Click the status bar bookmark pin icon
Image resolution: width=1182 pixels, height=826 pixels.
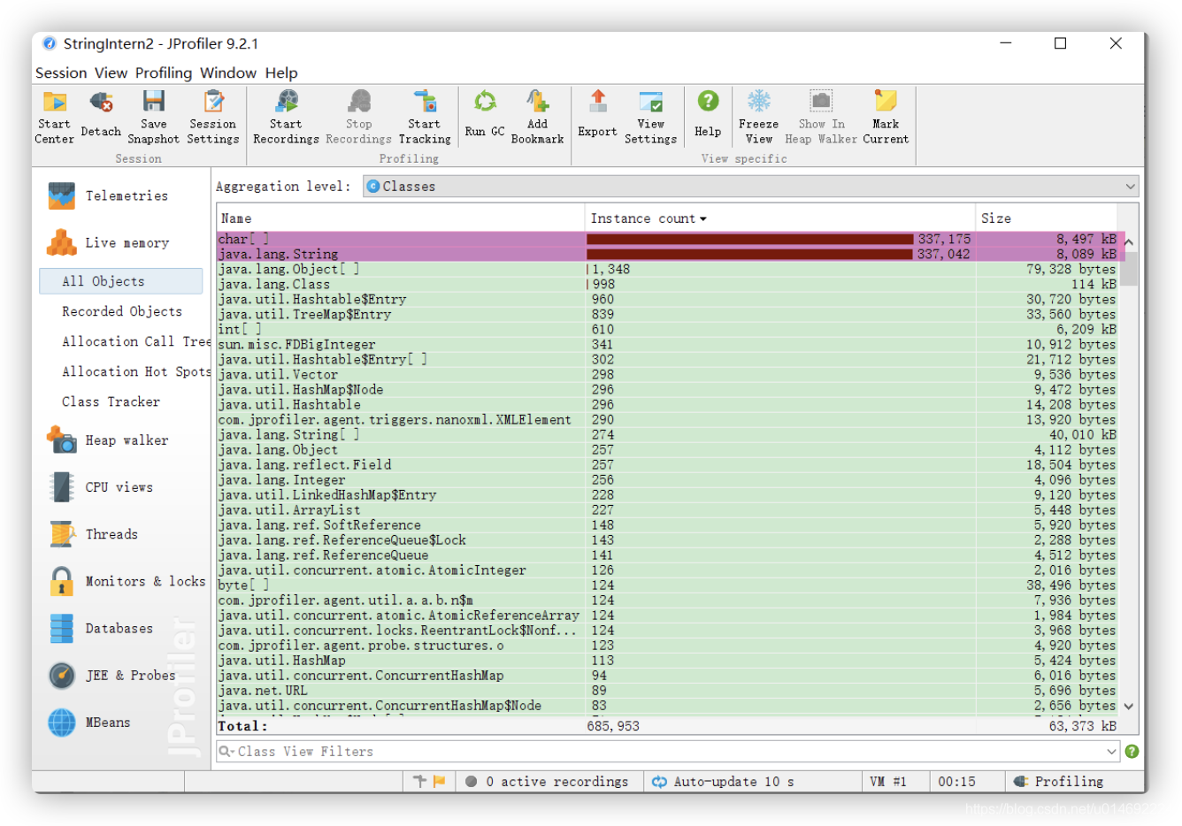pos(420,781)
